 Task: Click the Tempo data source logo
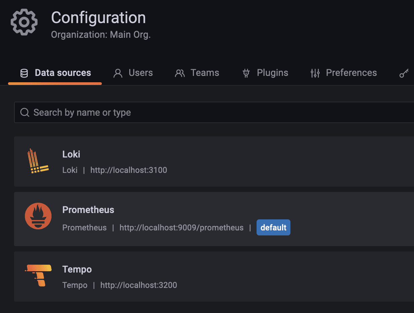(x=38, y=275)
